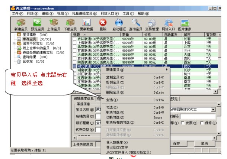Switch to the 编辑基本信息 tab
This screenshot has height=159, width=227.
tap(83, 98)
